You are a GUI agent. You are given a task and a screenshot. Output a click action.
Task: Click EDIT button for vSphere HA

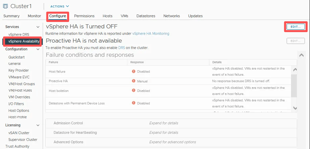[295, 27]
